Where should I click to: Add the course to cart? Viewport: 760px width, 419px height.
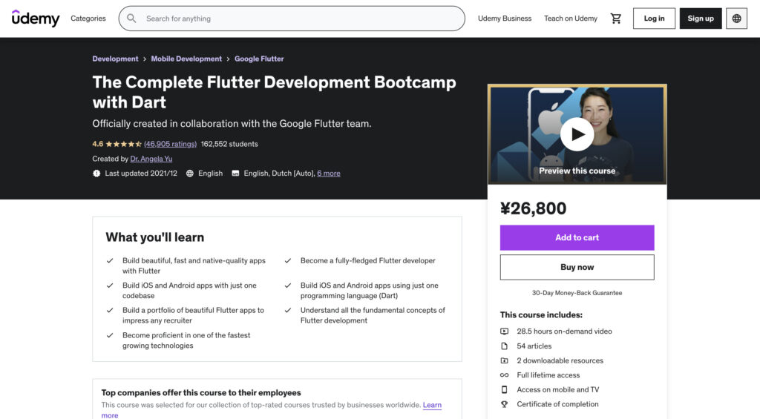click(577, 237)
